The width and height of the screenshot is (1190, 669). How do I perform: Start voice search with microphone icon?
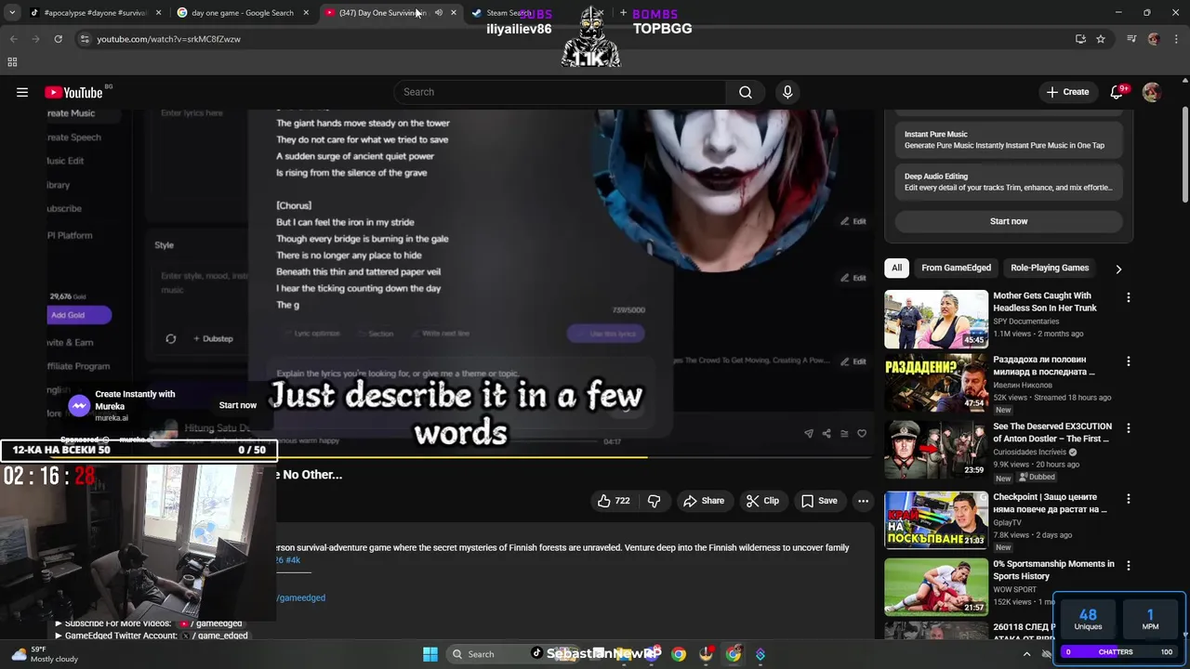click(787, 92)
